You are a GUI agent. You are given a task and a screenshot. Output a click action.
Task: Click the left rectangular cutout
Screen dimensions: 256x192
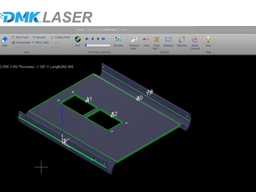[x=79, y=105]
